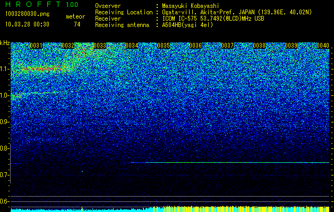Click the 0.8 kHz axis label
Image resolution: width=334 pixels, height=212 pixels.
click(4, 148)
